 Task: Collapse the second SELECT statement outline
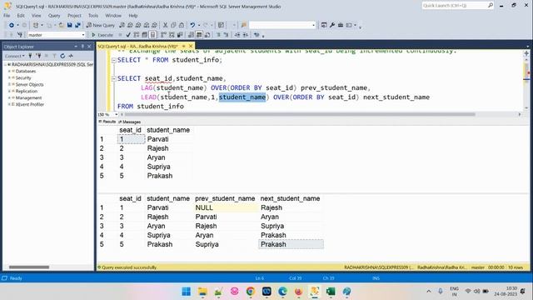[x=113, y=78]
